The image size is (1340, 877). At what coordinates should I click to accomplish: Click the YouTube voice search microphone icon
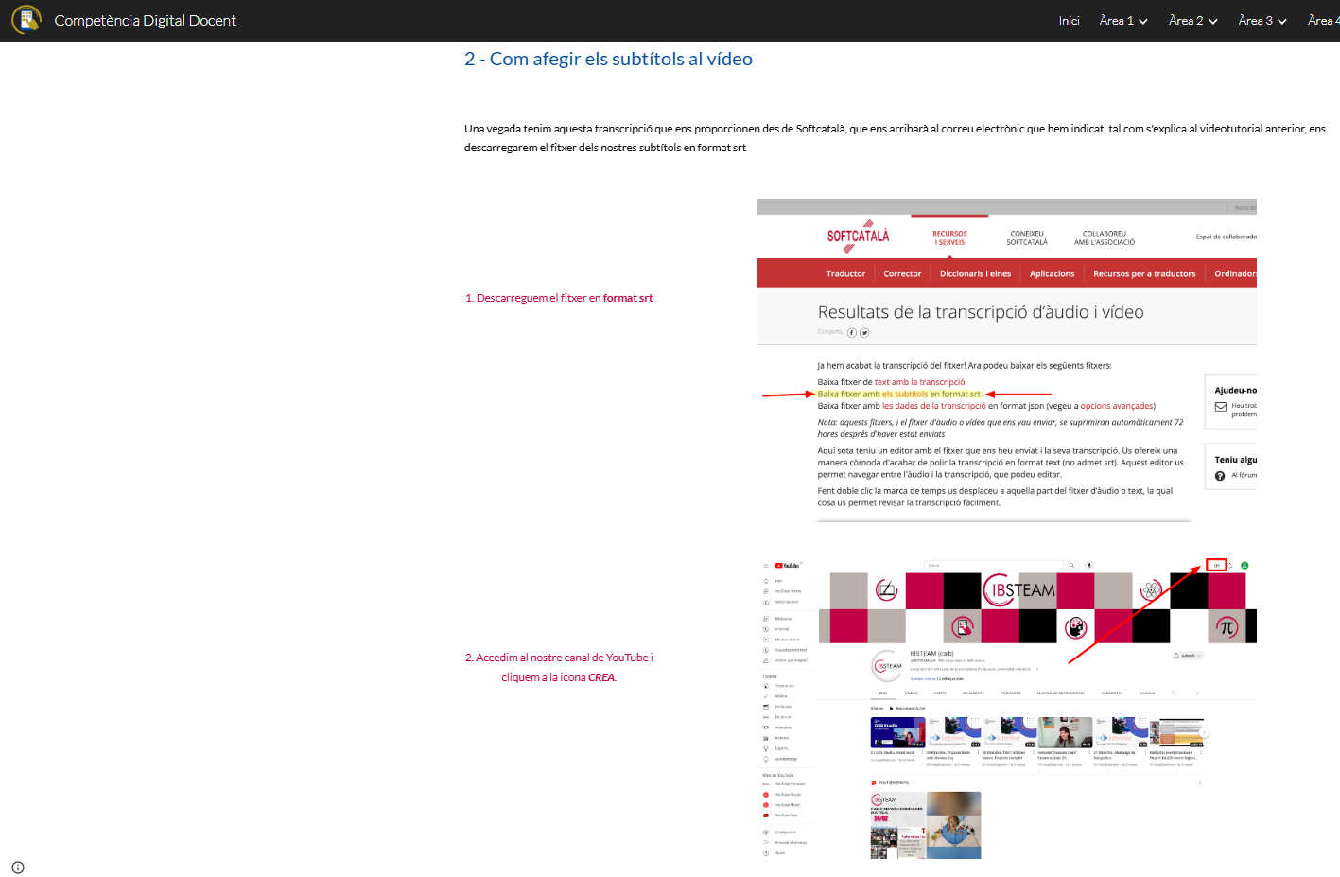(1089, 565)
